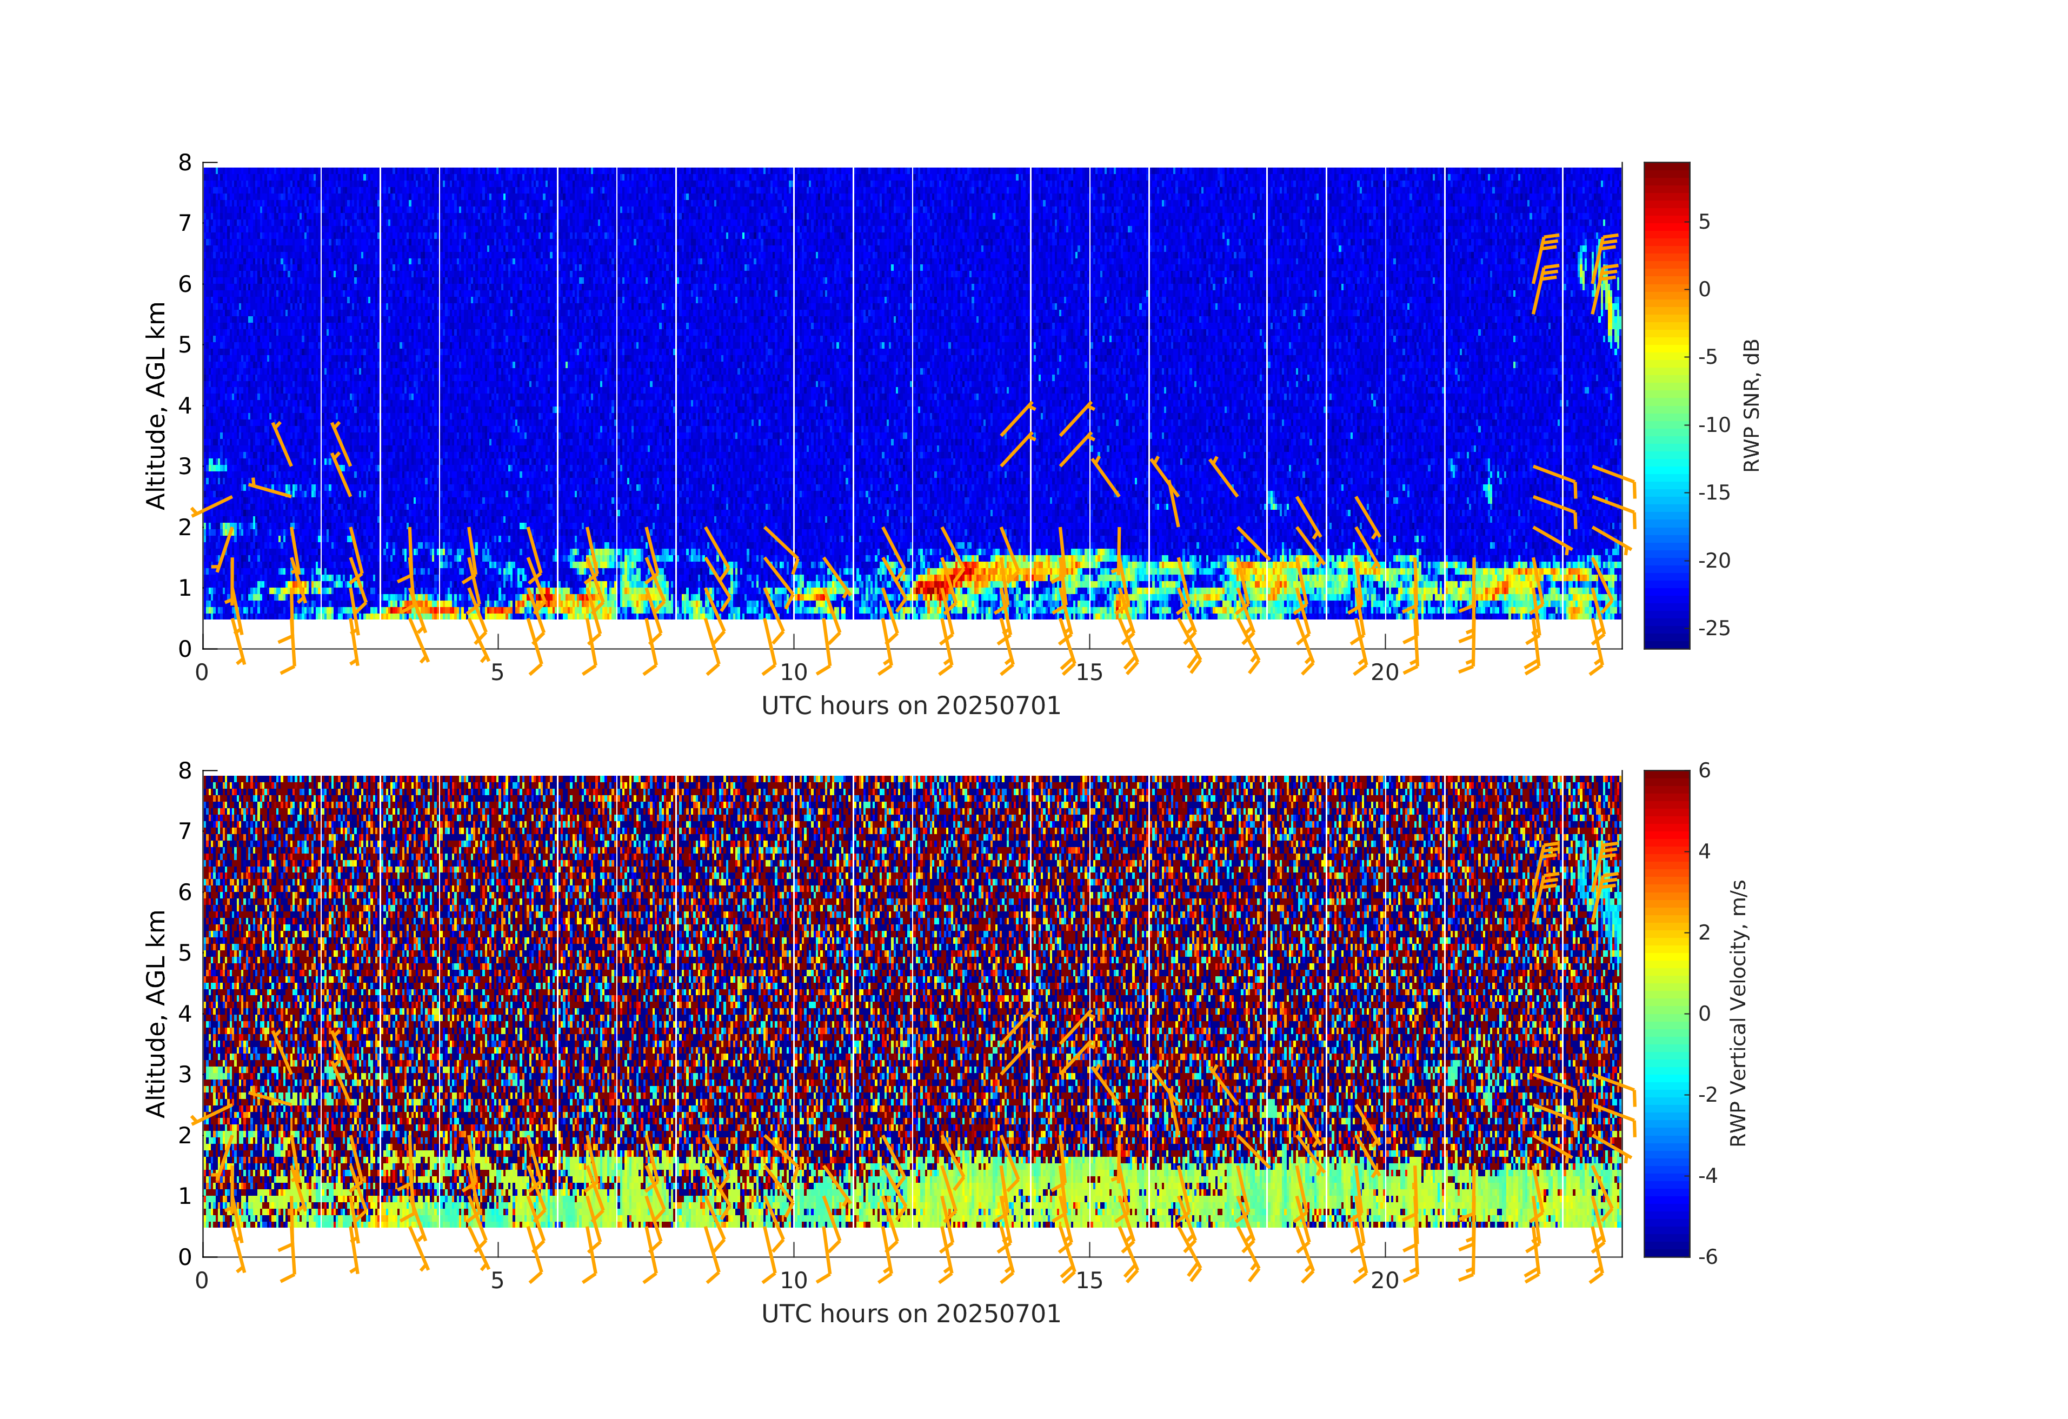Viewport: 2068px width, 1419px height.
Task: Click the -6 tick on velocity colorbar
Action: coord(1707,1256)
